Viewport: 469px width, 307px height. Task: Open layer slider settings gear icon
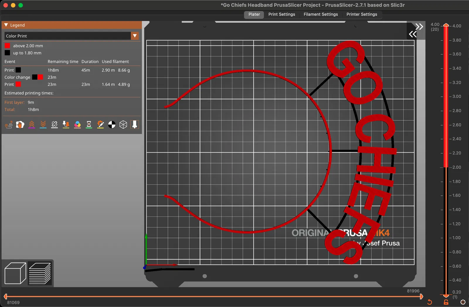[x=463, y=302]
